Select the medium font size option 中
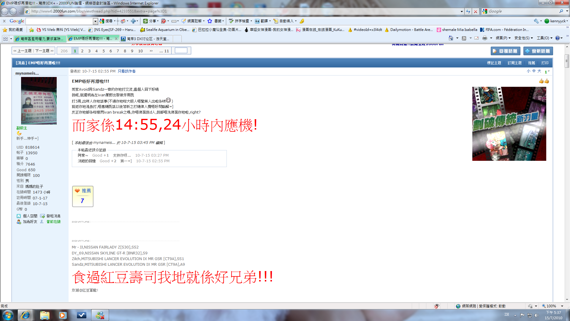Viewport: 570px width, 321px height. click(534, 71)
